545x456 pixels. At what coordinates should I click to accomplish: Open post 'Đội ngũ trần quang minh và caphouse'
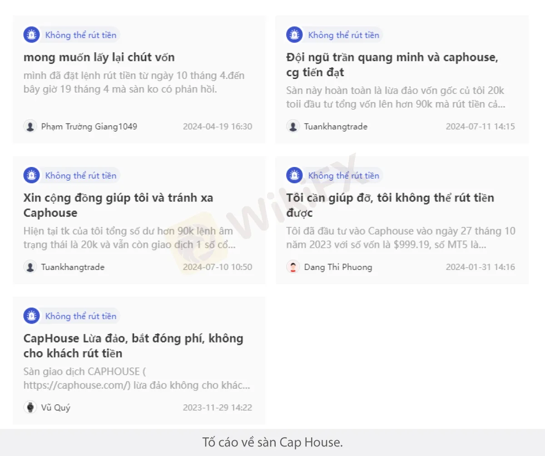[x=392, y=65]
